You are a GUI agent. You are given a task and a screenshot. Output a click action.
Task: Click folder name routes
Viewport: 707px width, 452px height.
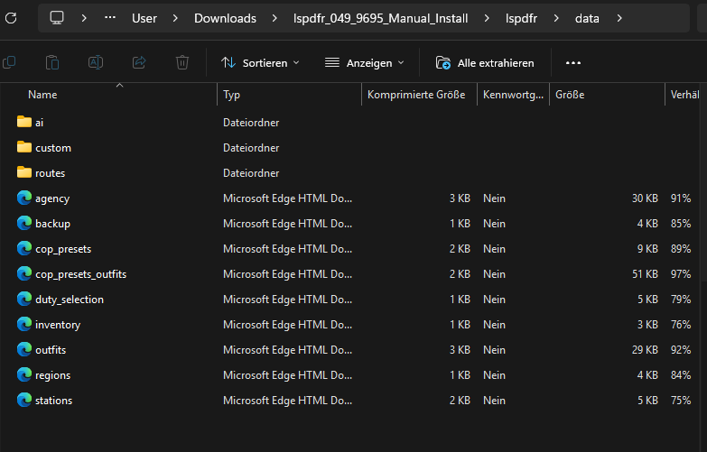tap(50, 173)
